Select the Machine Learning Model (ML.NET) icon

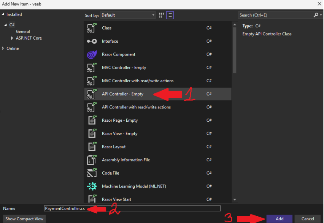(92, 186)
